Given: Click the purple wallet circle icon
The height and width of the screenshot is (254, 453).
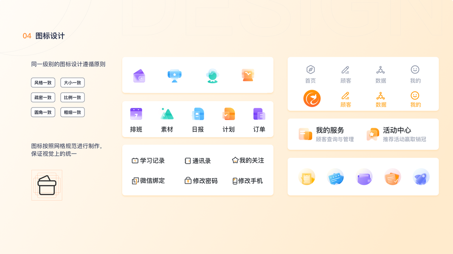Looking at the screenshot, I should [x=364, y=177].
